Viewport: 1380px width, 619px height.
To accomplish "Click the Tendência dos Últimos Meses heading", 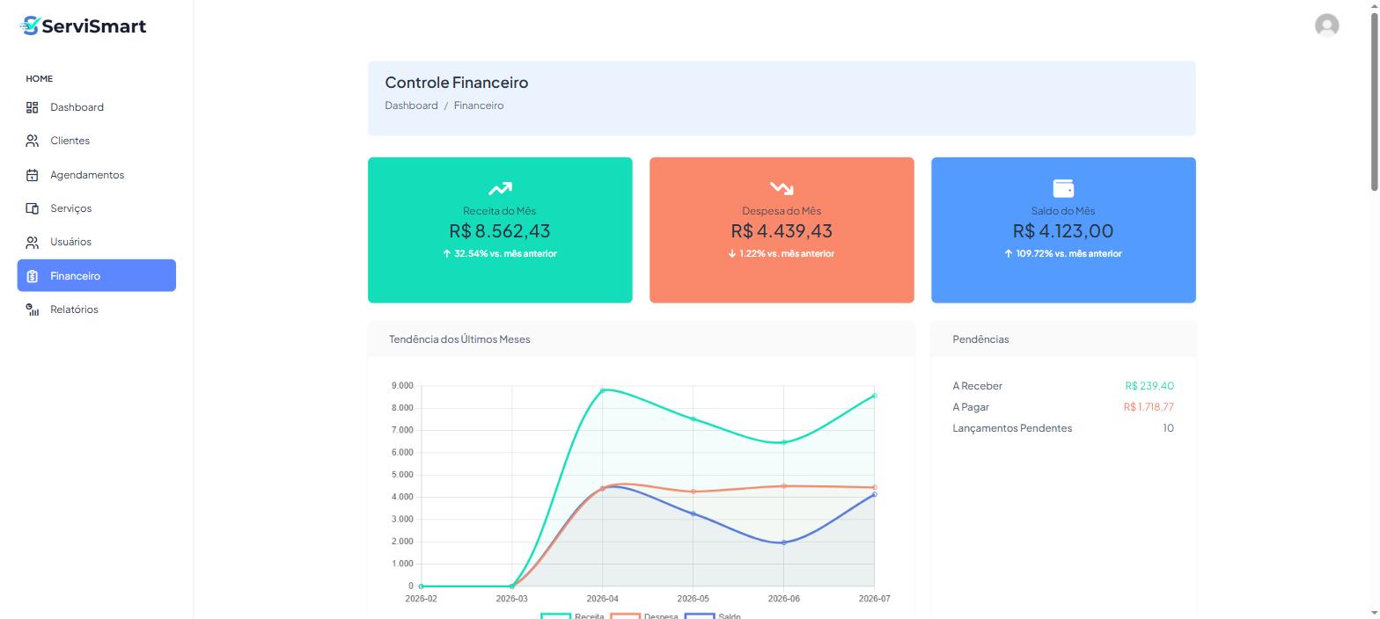I will pyautogui.click(x=459, y=339).
